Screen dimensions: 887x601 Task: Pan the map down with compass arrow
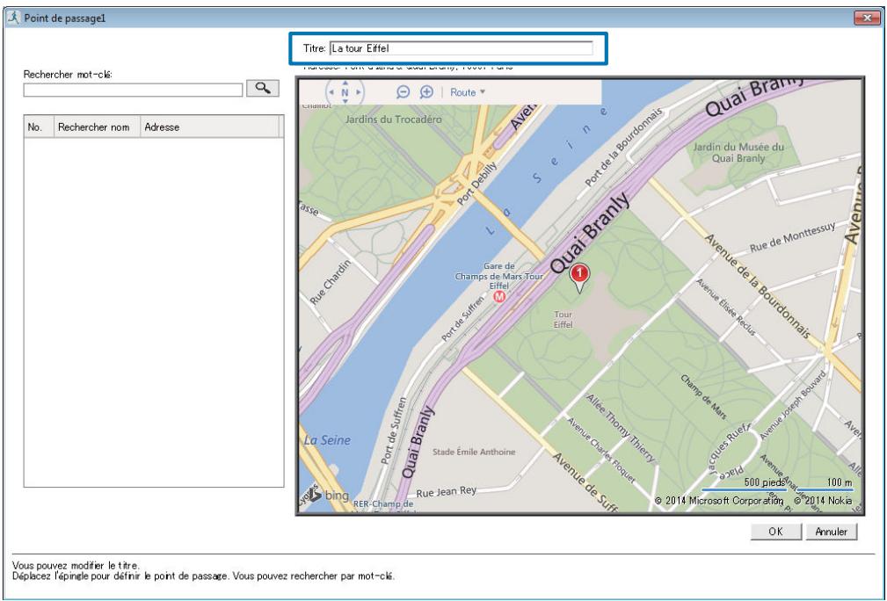345,102
